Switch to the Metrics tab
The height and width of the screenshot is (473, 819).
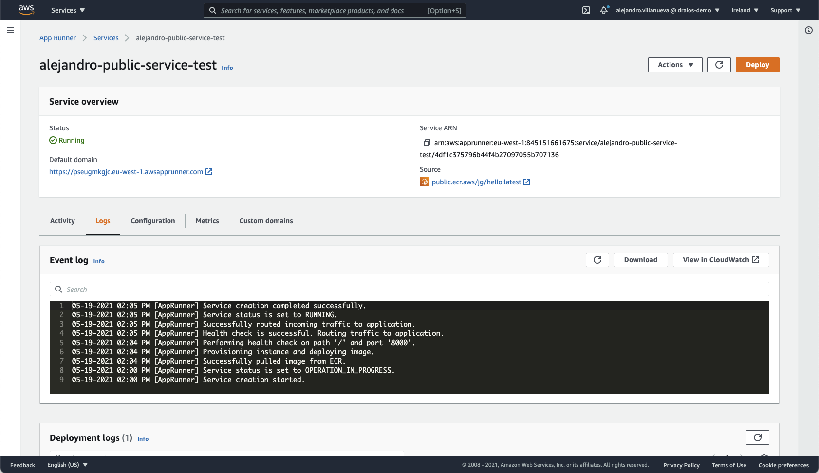click(206, 221)
